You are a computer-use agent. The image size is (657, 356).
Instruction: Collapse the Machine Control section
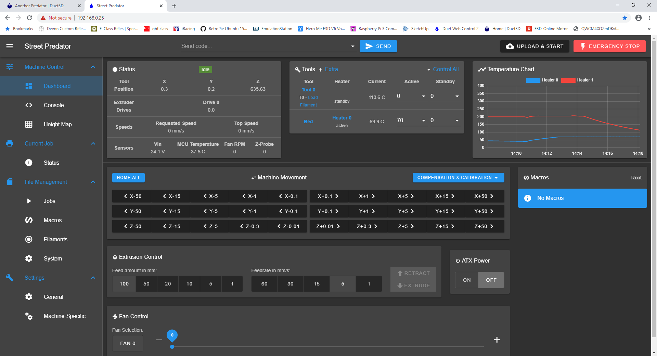[x=93, y=67]
